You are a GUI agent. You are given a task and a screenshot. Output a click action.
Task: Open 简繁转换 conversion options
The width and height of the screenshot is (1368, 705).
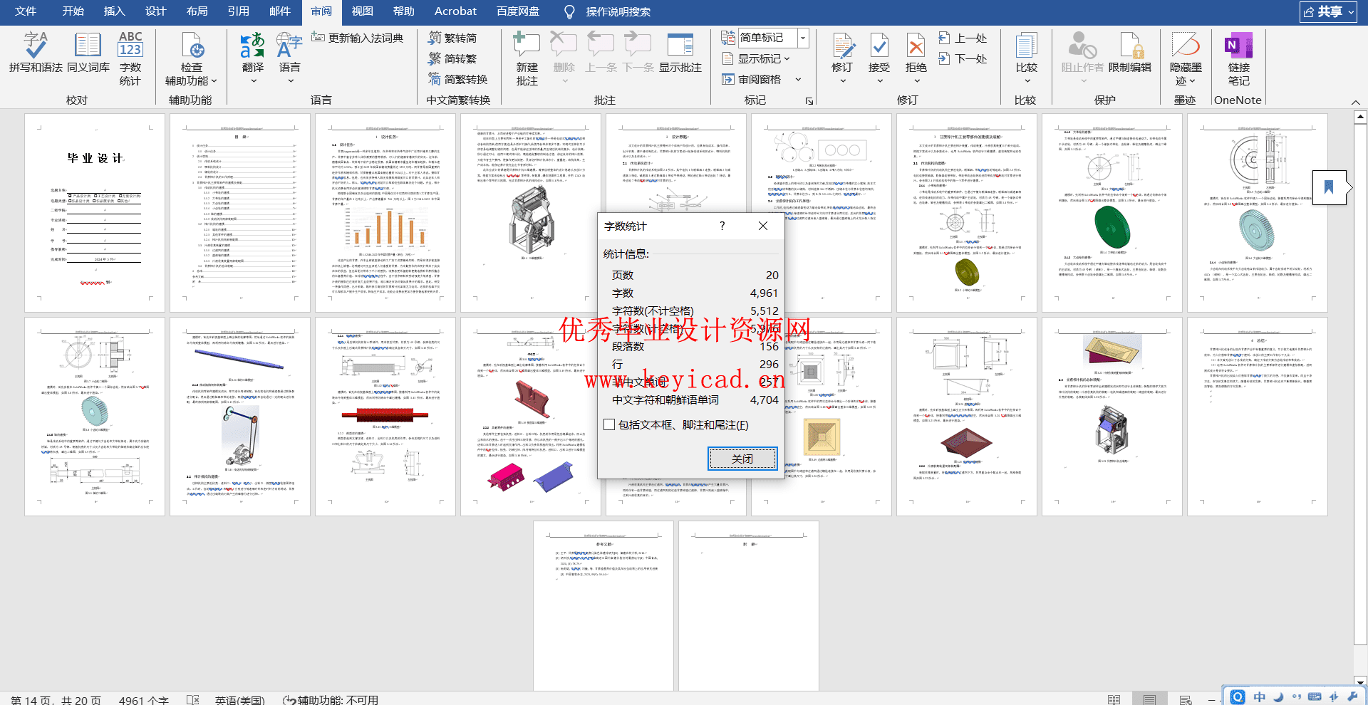pos(458,79)
